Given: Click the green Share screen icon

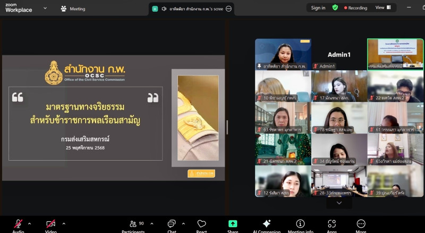Looking at the screenshot, I should pos(233,224).
